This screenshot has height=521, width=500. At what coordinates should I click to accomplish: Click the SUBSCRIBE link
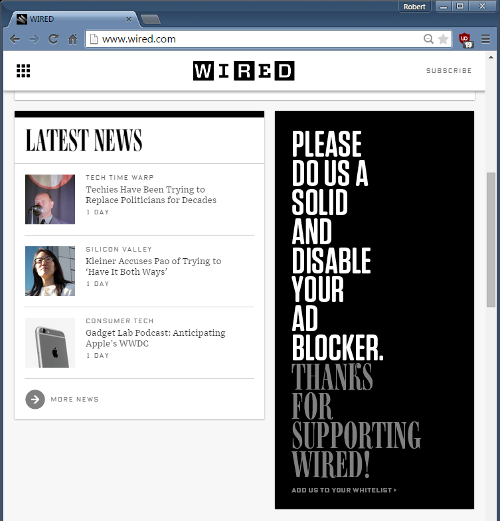pos(449,70)
